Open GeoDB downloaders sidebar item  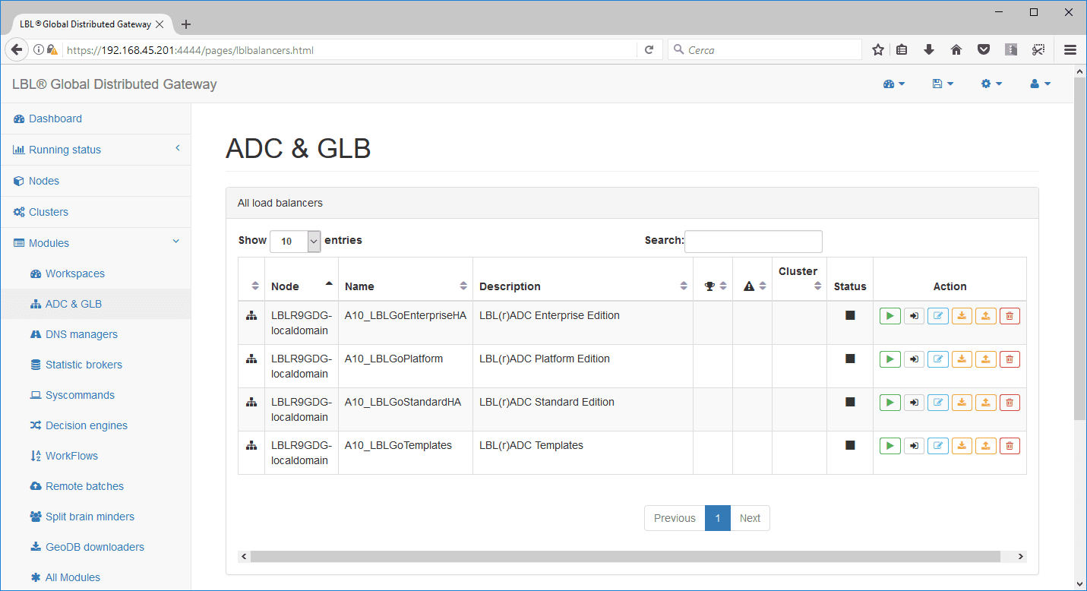click(x=95, y=547)
